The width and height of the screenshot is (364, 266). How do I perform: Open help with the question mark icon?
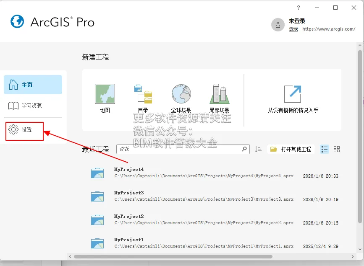pos(299,8)
